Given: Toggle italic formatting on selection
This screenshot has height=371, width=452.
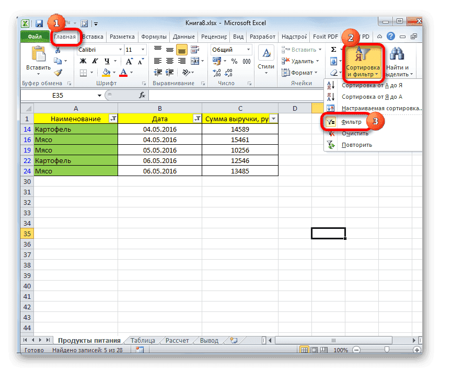Looking at the screenshot, I should point(95,61).
